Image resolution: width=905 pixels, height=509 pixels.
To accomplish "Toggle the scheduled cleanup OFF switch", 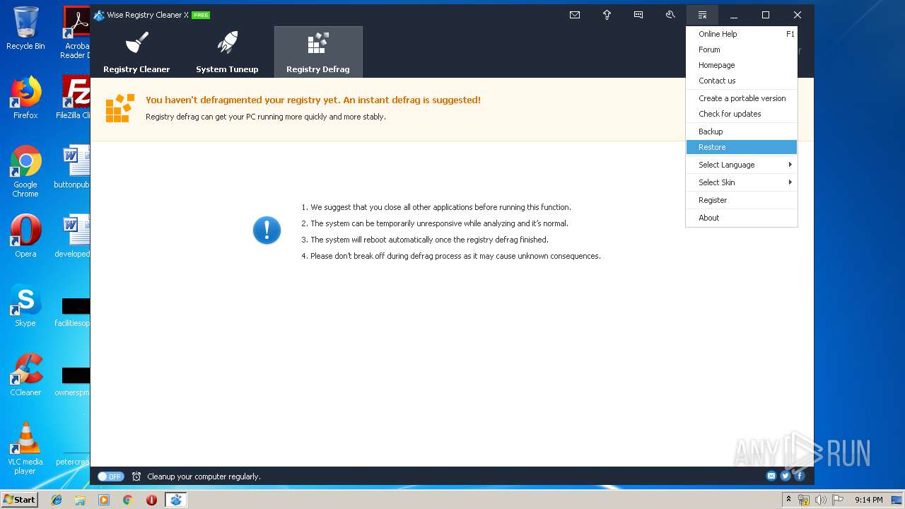I will click(110, 476).
